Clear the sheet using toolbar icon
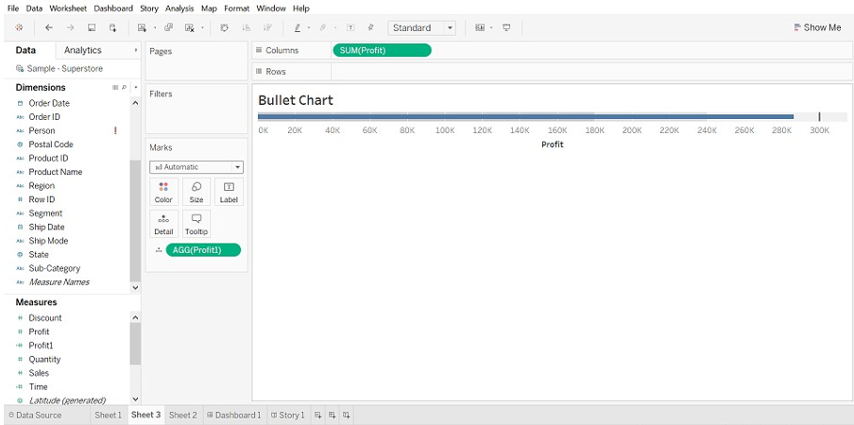The image size is (854, 425). [190, 27]
